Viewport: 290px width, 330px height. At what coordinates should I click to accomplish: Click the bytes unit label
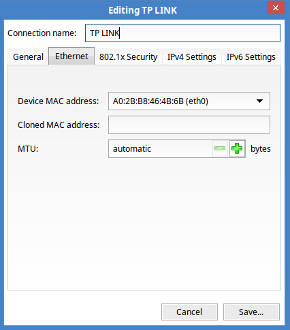coord(261,149)
